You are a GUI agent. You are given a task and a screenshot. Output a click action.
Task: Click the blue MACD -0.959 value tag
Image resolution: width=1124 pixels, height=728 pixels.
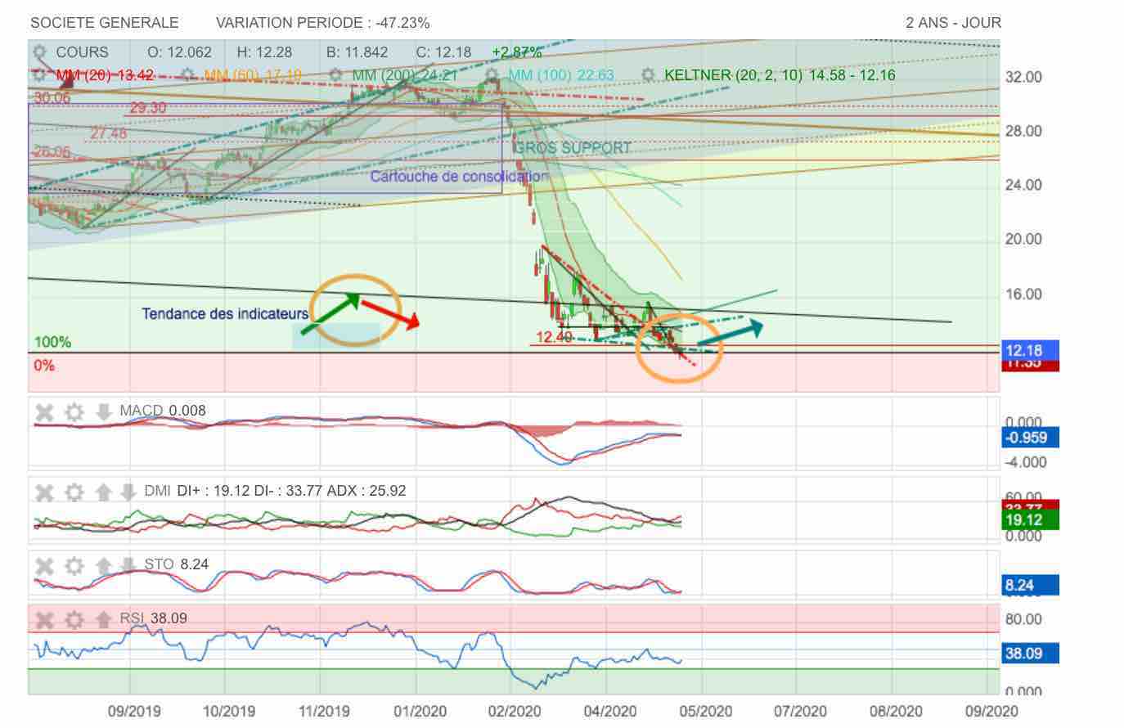pos(1031,438)
